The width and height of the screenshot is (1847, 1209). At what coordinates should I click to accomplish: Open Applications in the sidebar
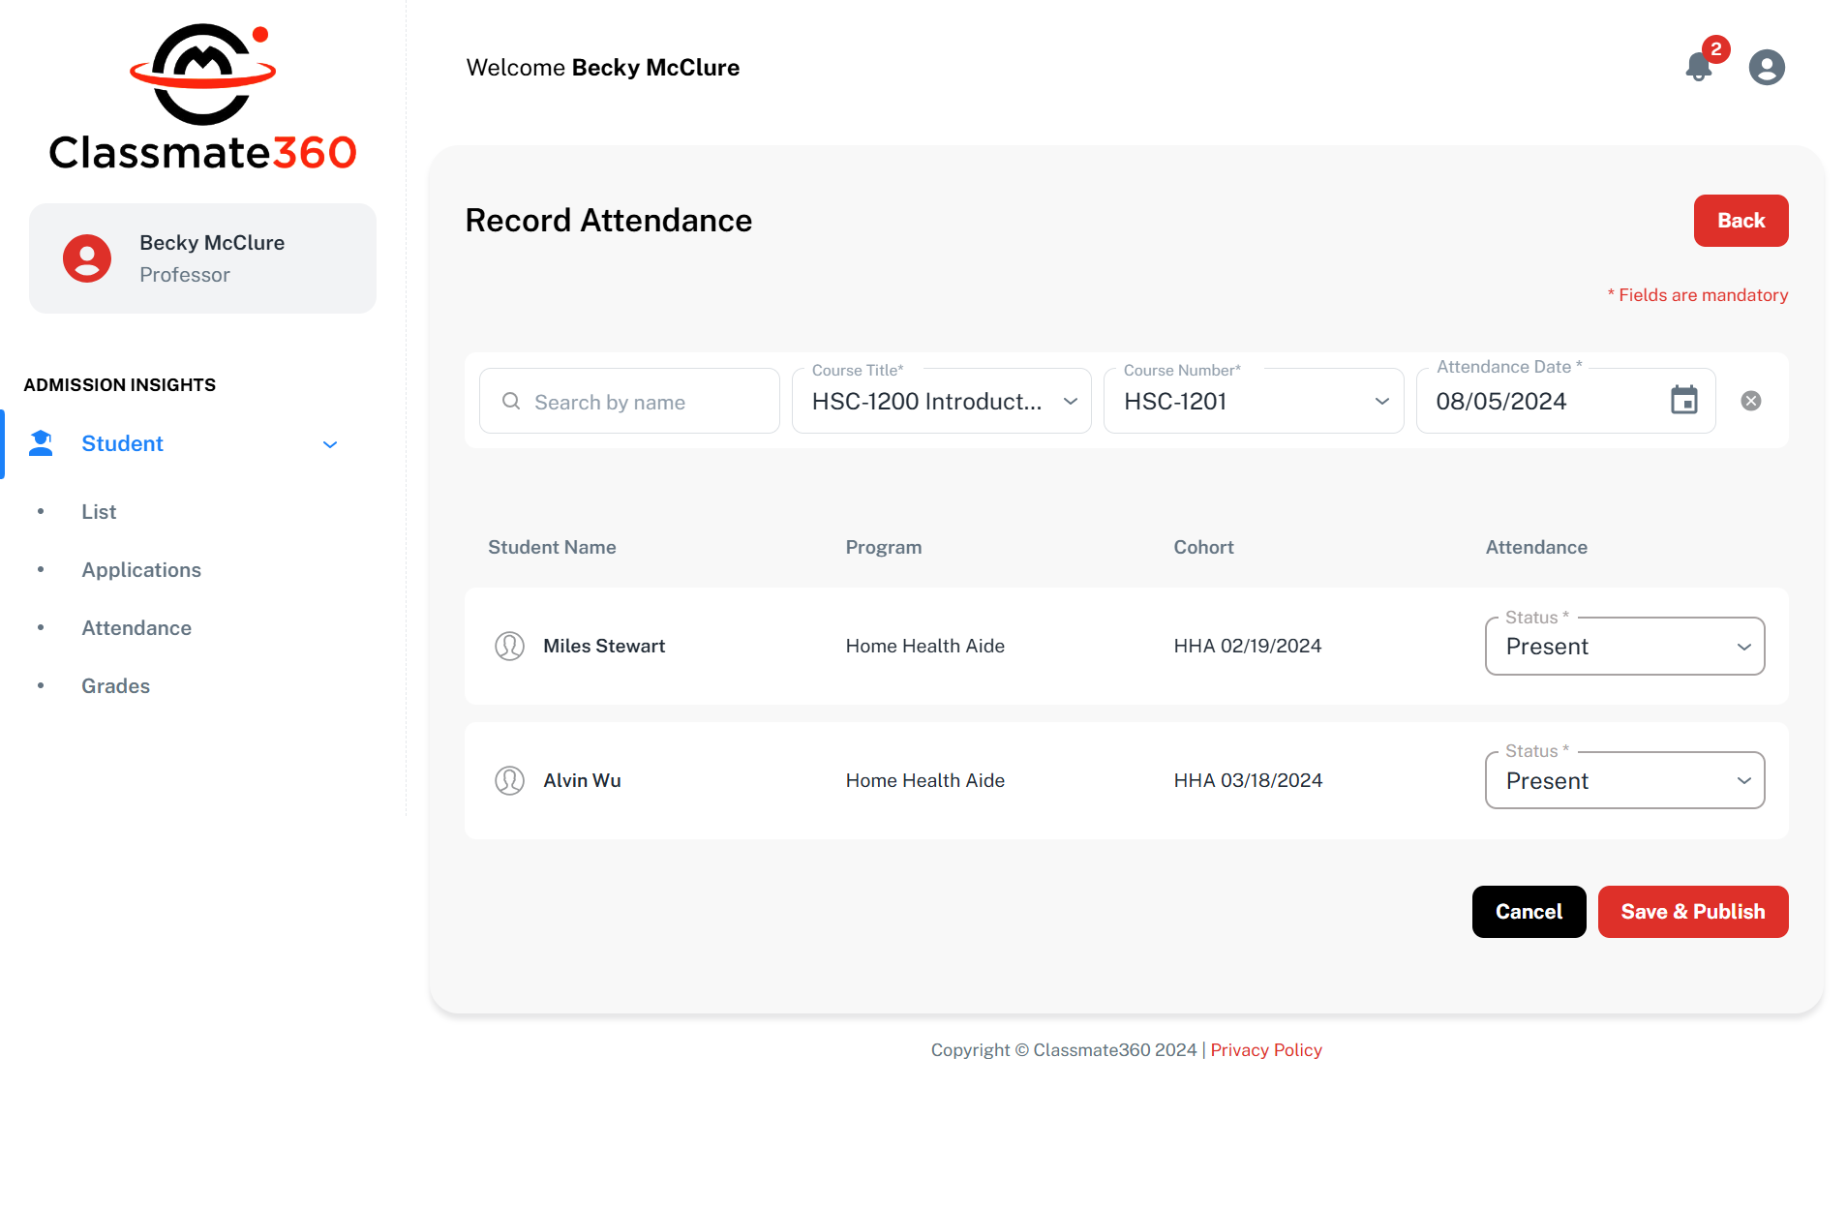click(x=141, y=570)
